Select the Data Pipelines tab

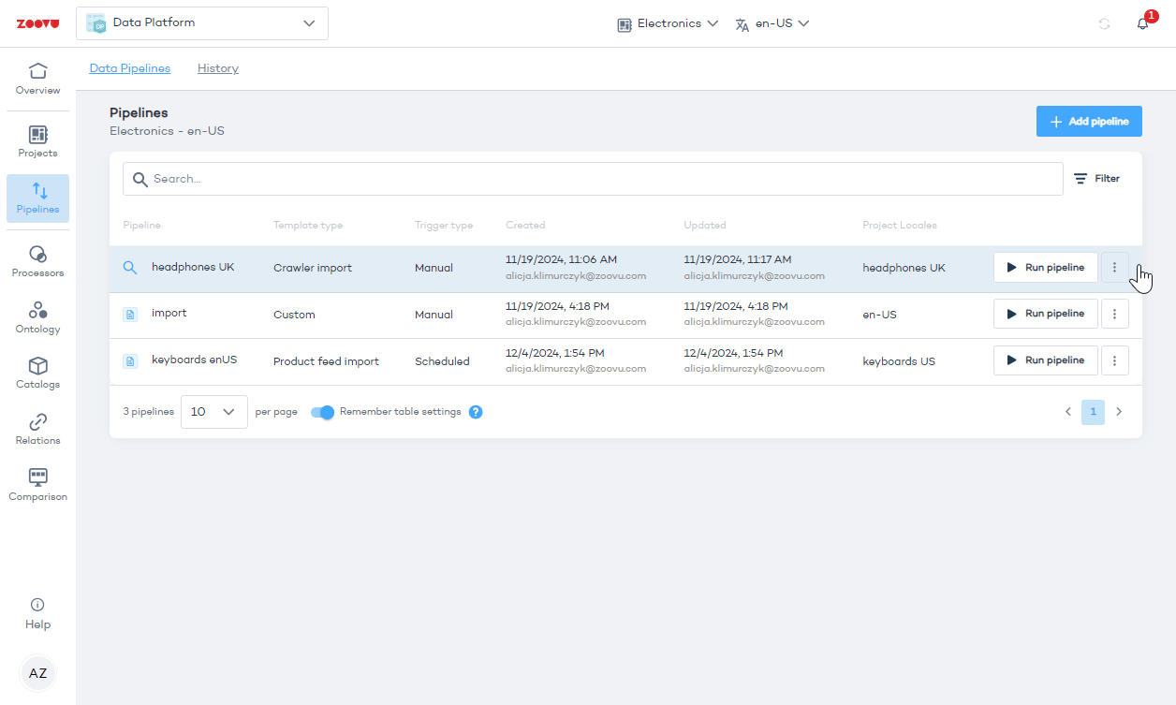click(x=130, y=68)
